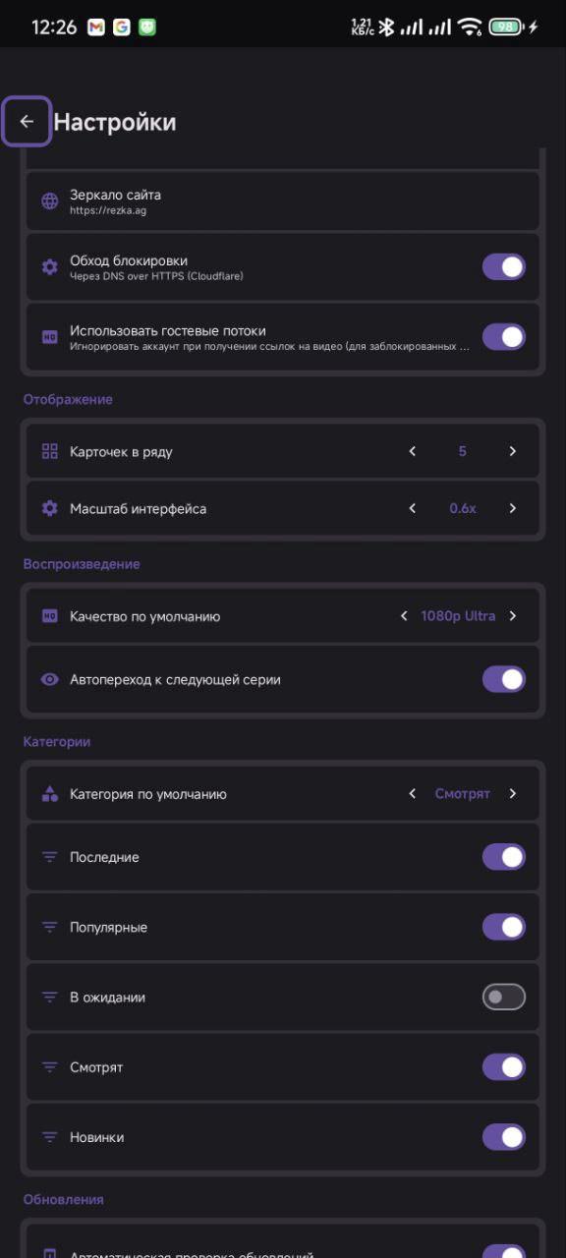This screenshot has height=1258, width=566.
Task: Click the gear icon next to Масштаб интерфейса
Action: (x=49, y=508)
